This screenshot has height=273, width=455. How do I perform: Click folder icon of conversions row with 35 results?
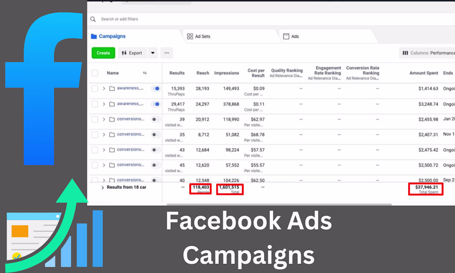point(112,135)
